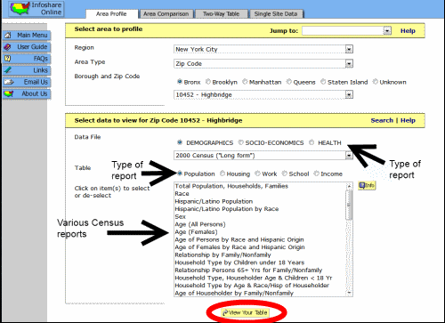Click the Links pencil icon

tap(8, 70)
